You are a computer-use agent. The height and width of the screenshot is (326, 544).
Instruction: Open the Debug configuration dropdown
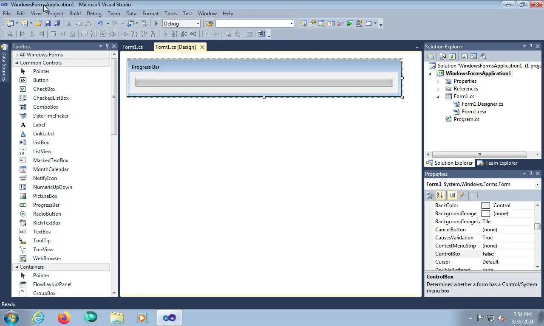pyautogui.click(x=198, y=24)
